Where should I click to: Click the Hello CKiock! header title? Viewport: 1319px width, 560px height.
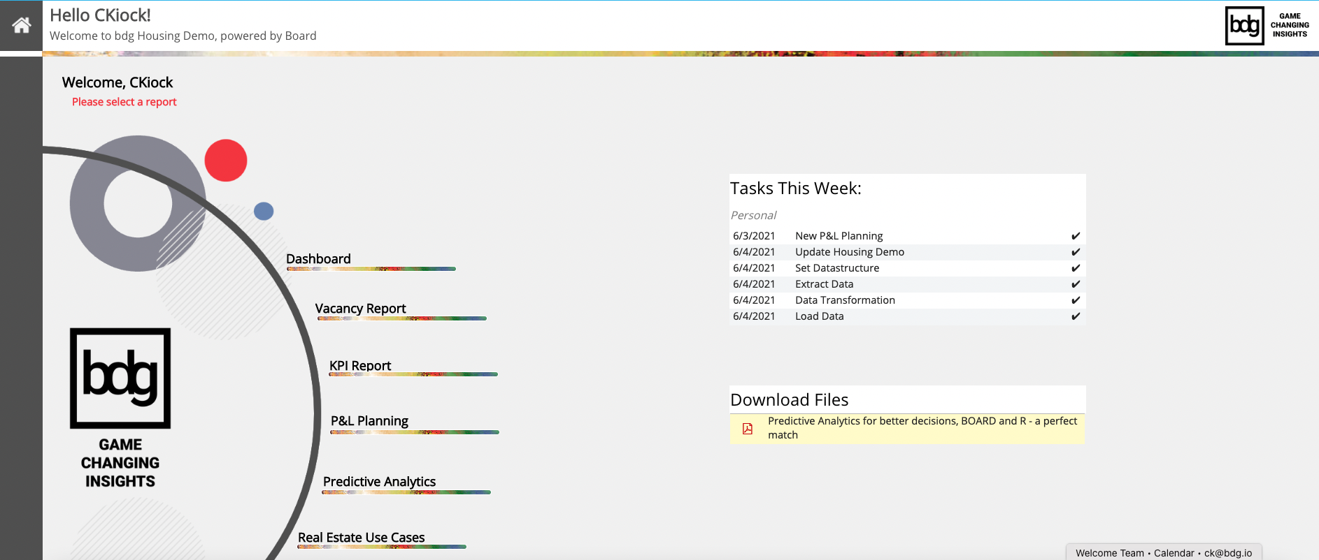point(100,15)
